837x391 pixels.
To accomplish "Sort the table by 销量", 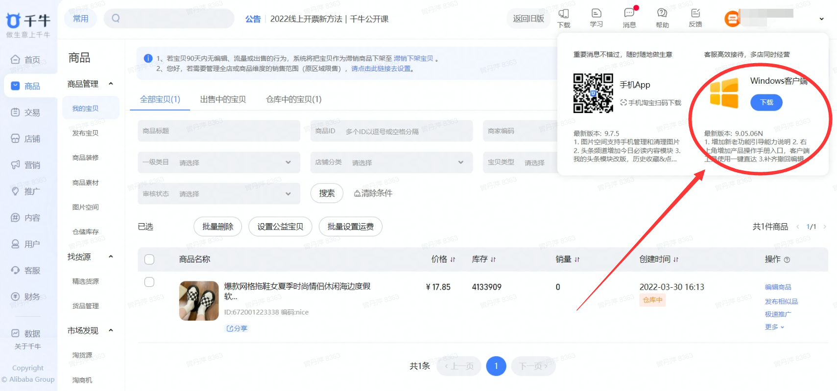I will (577, 259).
